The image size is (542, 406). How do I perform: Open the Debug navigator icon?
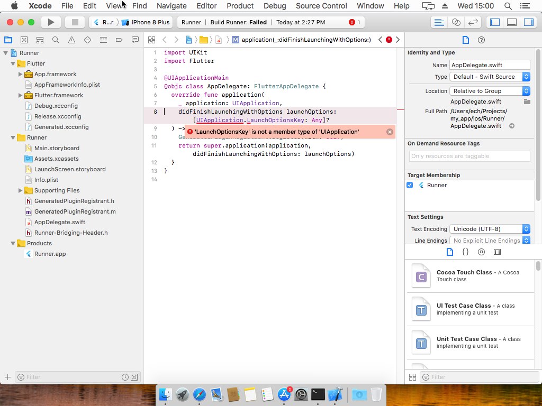click(103, 40)
